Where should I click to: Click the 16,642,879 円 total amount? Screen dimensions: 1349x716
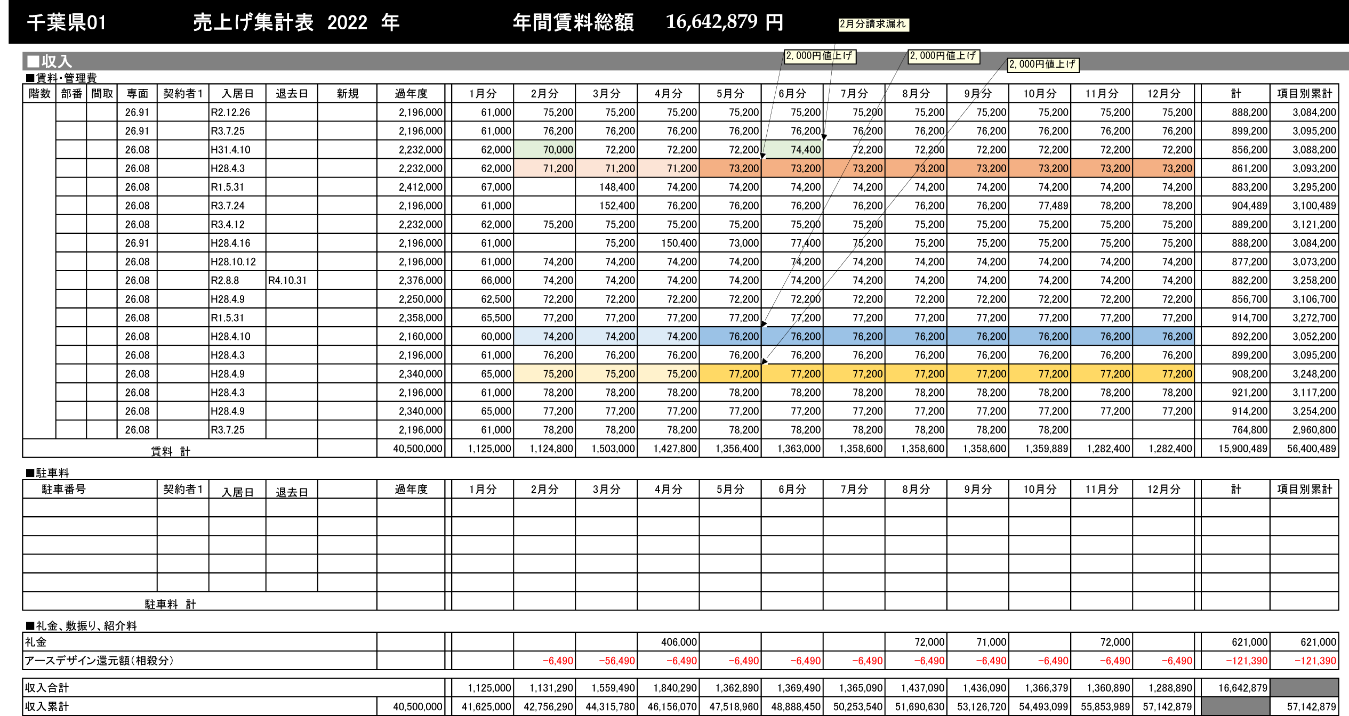point(724,22)
